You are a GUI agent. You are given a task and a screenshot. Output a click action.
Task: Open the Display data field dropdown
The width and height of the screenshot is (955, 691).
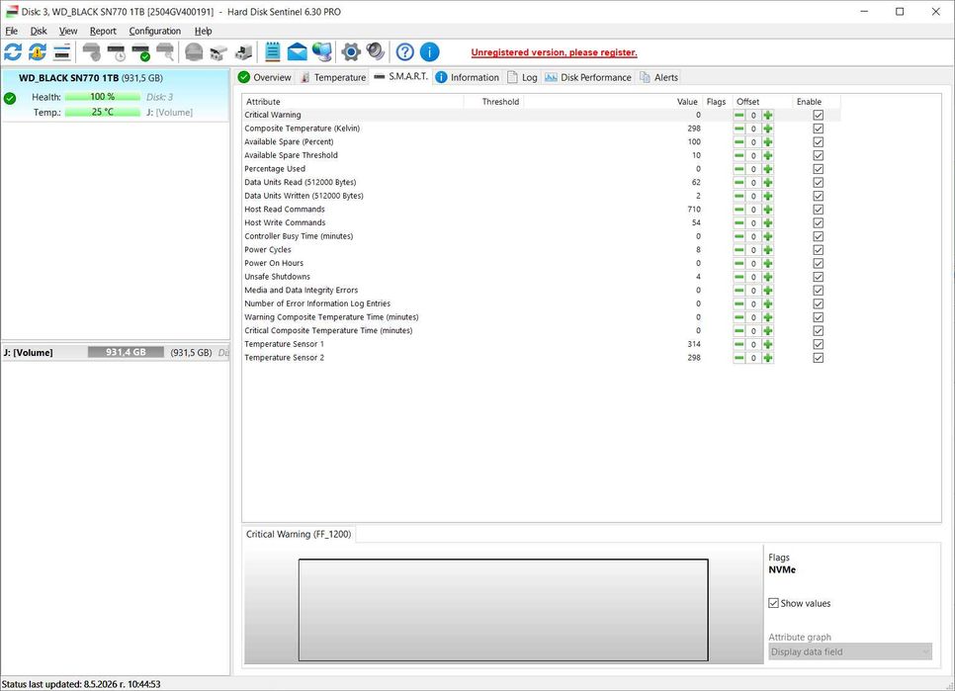(849, 651)
